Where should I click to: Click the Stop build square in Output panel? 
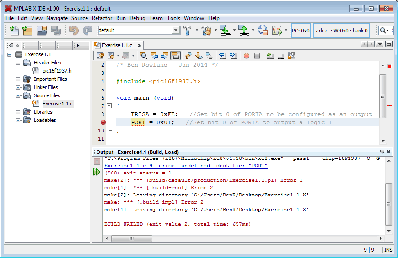(x=97, y=162)
